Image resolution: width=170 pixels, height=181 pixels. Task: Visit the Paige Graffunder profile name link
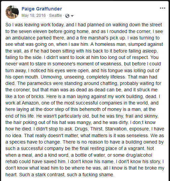42,9
